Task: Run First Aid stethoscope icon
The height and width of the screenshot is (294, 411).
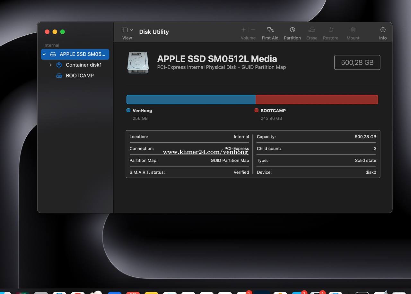Action: point(270,29)
